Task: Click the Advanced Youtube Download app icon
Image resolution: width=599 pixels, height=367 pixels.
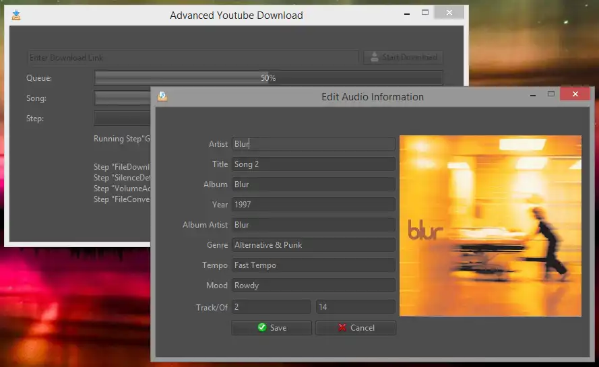Action: tap(16, 15)
